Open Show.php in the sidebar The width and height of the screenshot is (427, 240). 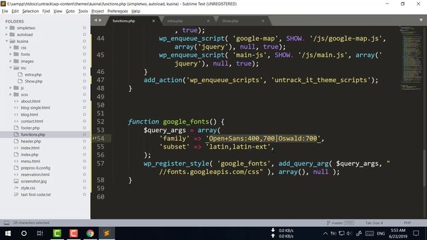(x=33, y=81)
